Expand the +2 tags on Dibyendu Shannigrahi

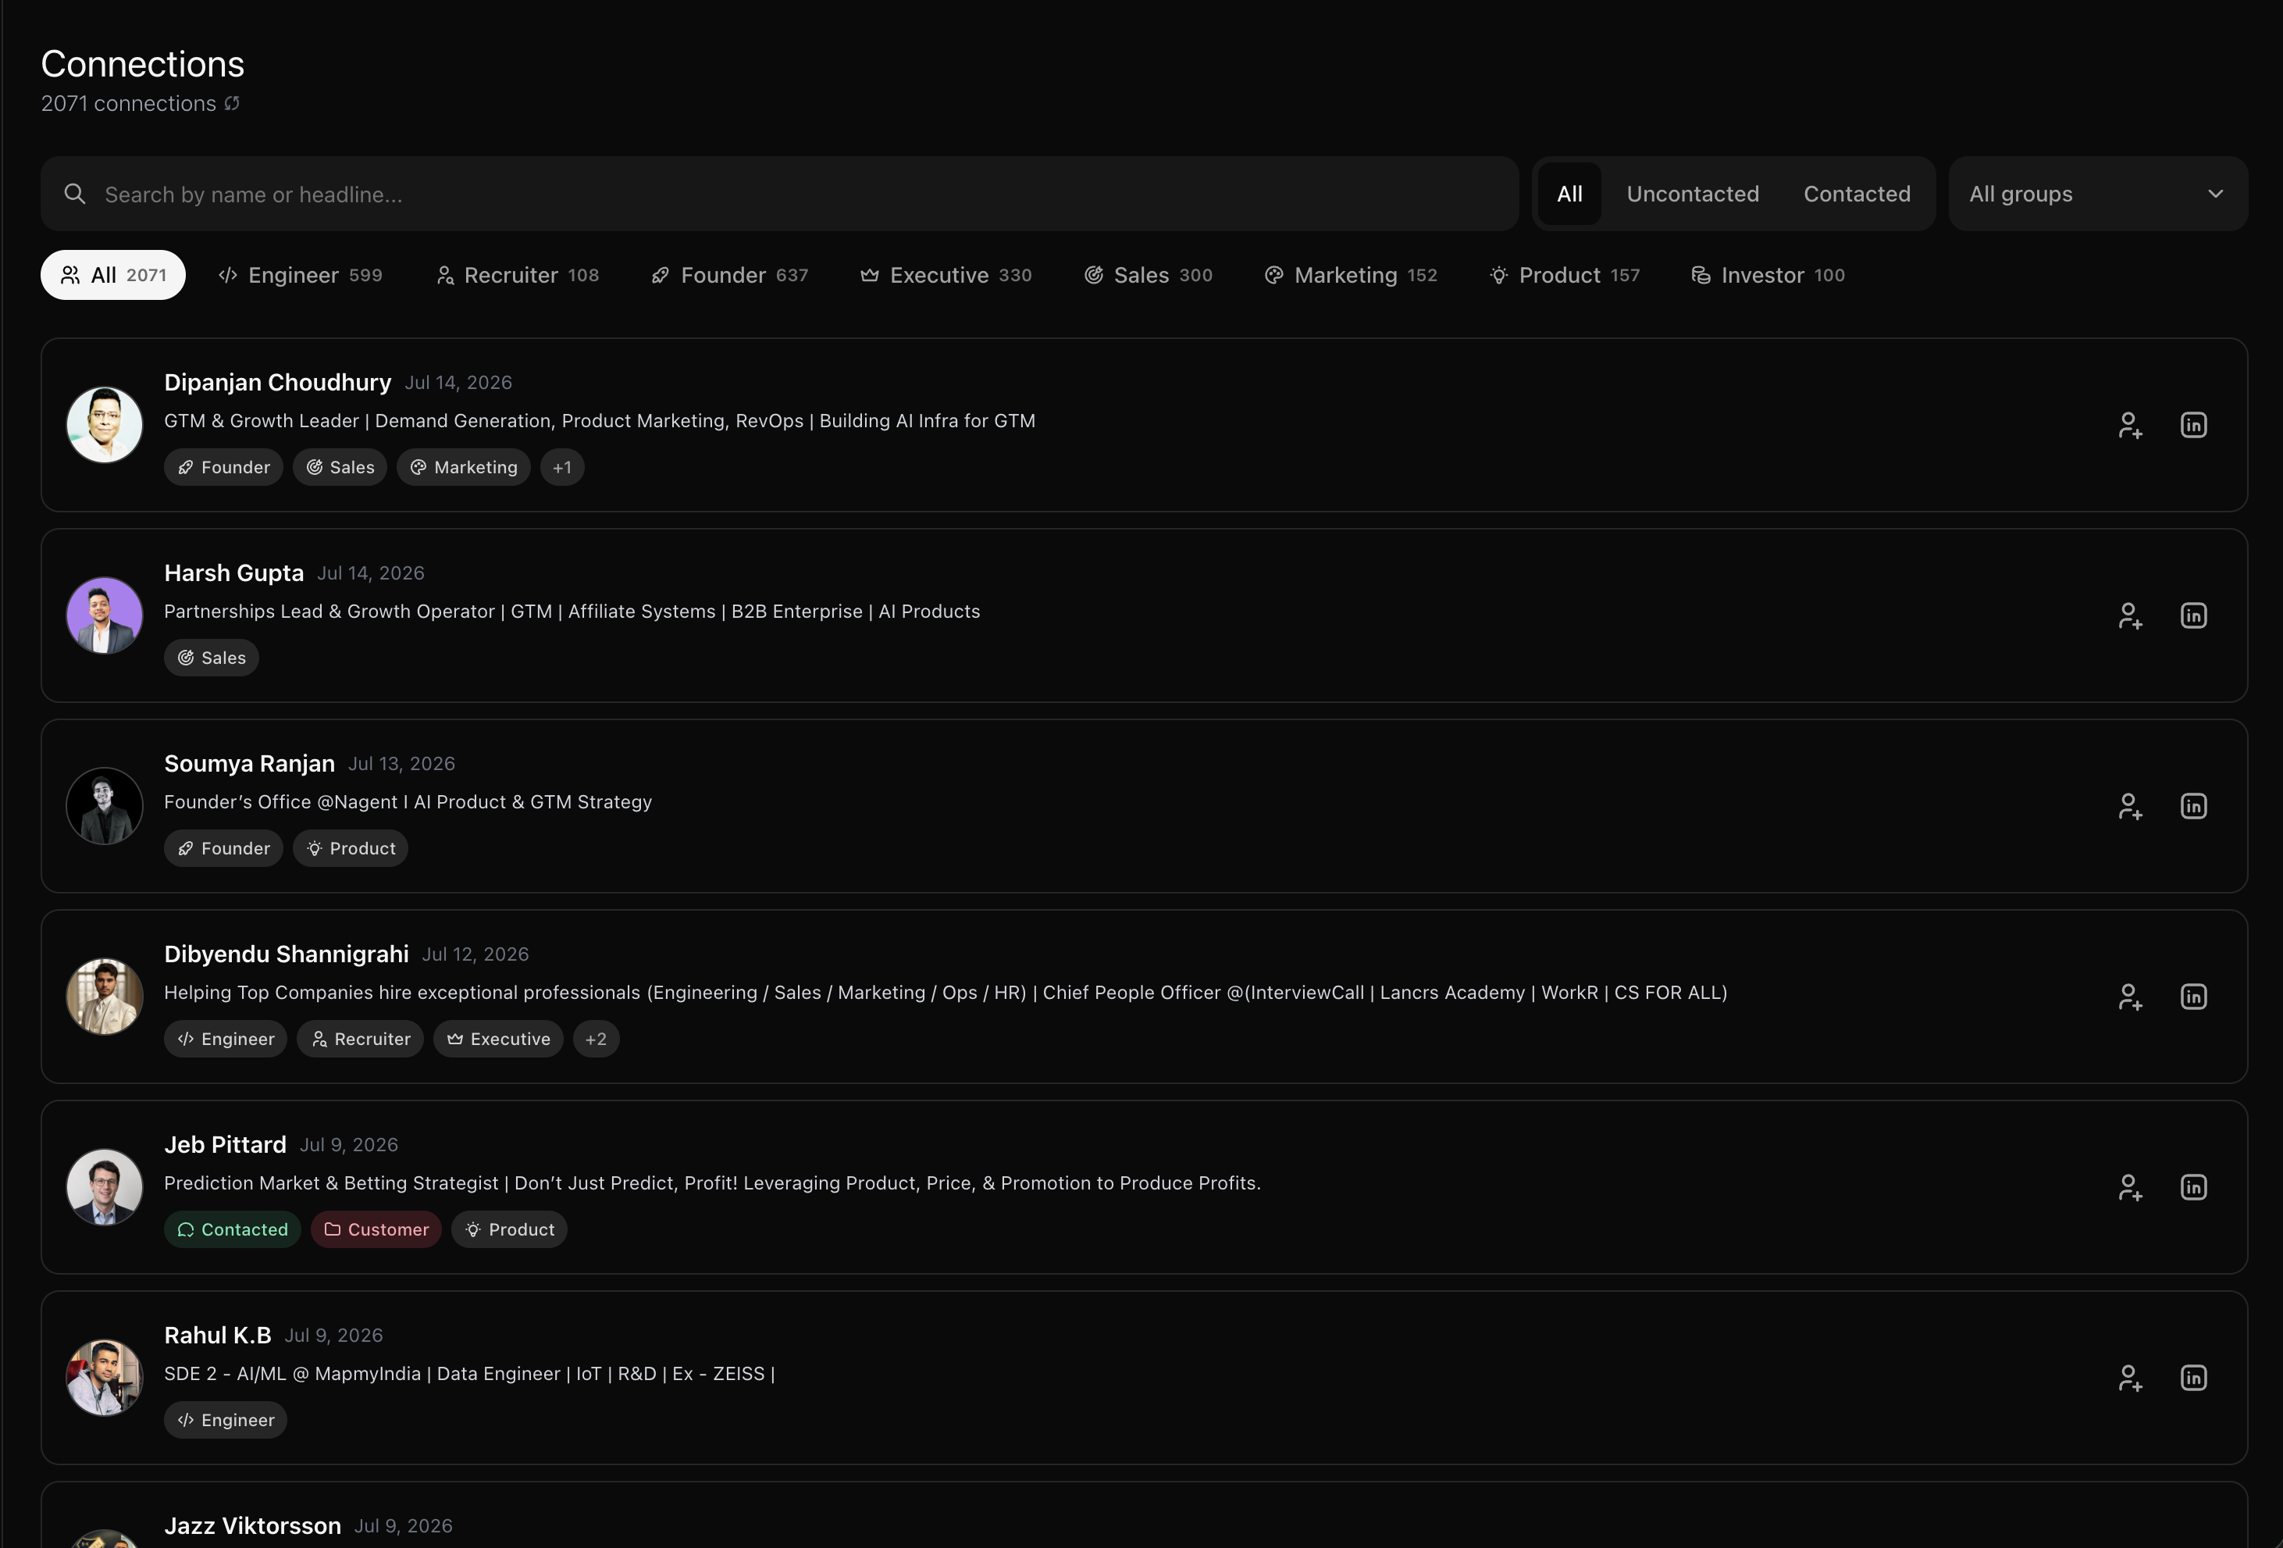coord(595,1039)
